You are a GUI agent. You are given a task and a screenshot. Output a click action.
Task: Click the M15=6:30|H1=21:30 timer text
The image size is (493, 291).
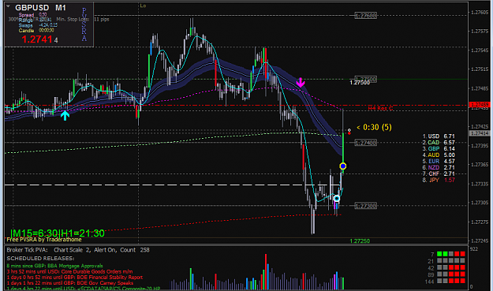(x=58, y=233)
